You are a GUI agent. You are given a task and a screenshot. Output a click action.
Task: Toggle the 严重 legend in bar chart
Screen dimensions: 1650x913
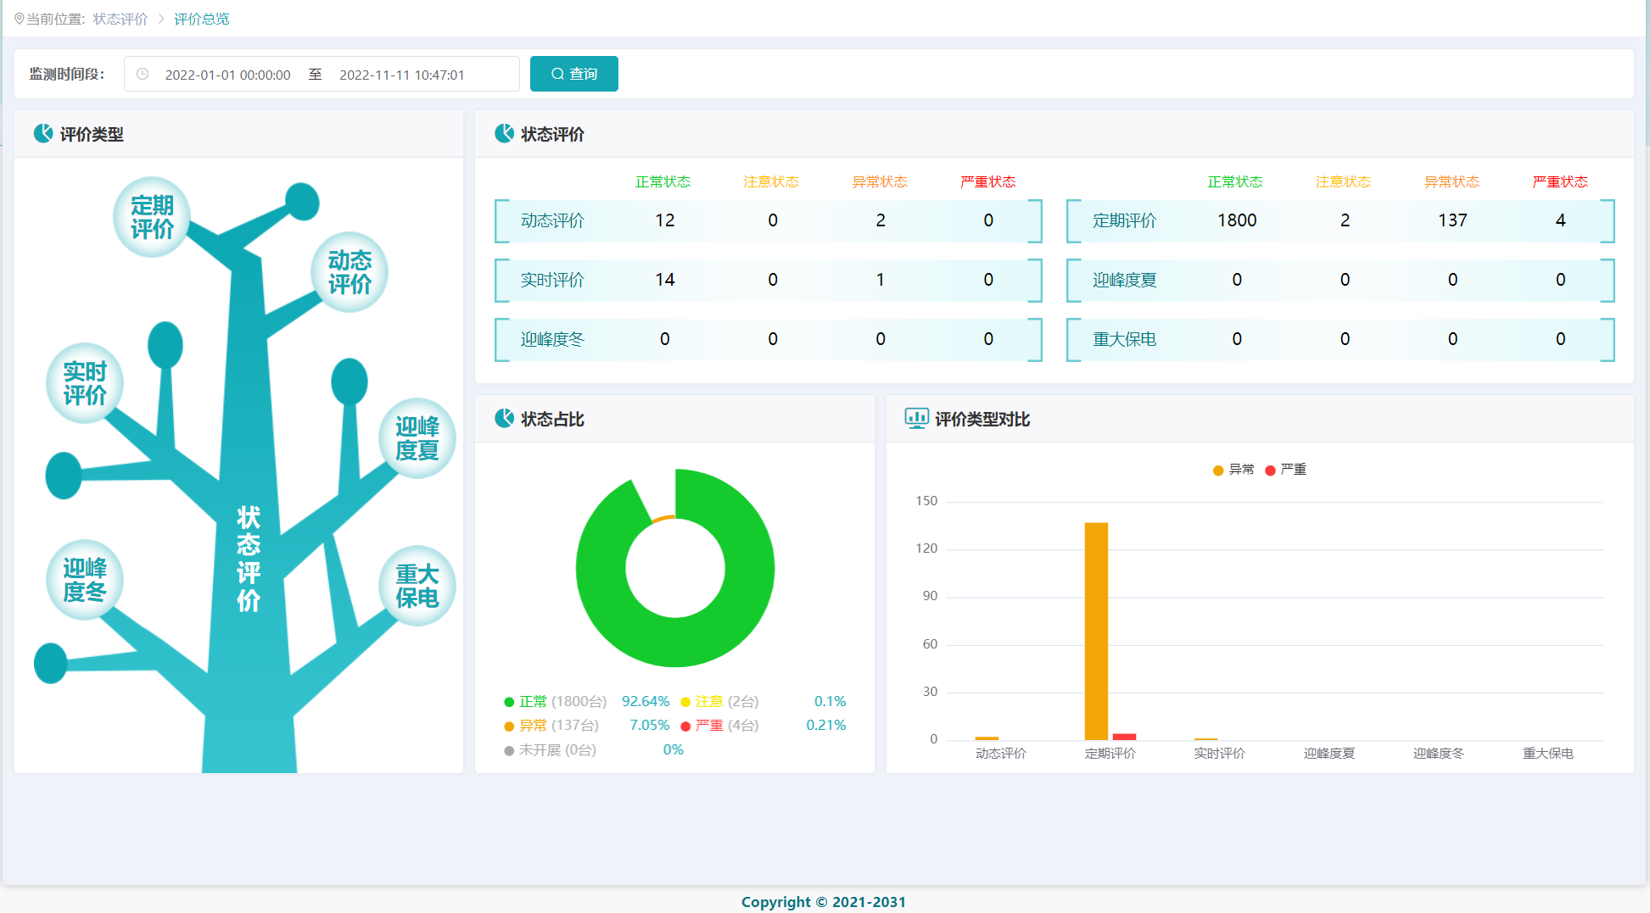pos(1285,470)
